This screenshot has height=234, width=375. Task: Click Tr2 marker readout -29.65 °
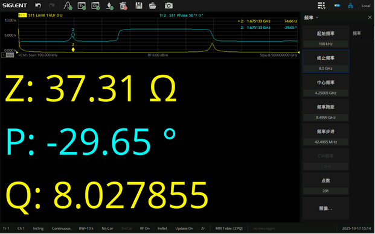pyautogui.click(x=290, y=28)
